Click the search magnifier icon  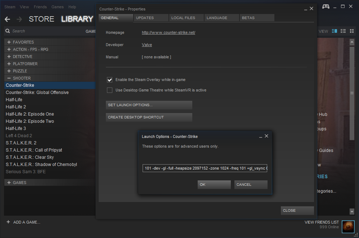tap(8, 31)
